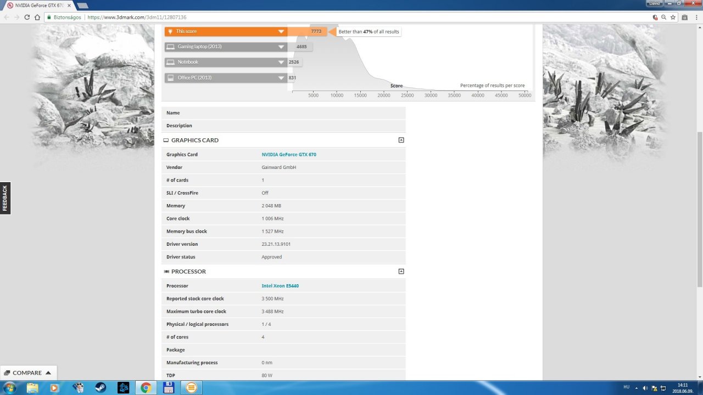
Task: Switch to Chrome in the taskbar
Action: coord(146,388)
